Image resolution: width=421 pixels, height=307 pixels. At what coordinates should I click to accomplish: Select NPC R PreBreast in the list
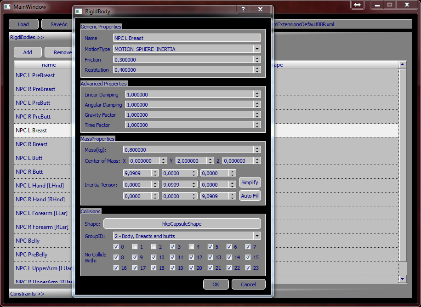(x=35, y=89)
